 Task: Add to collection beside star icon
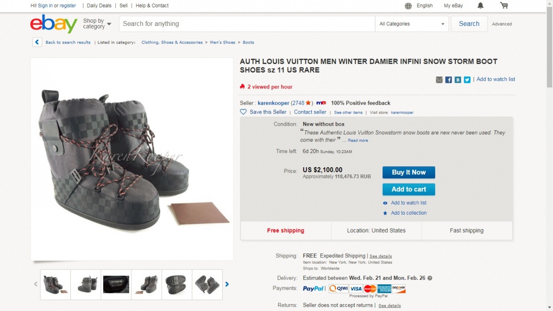click(408, 213)
